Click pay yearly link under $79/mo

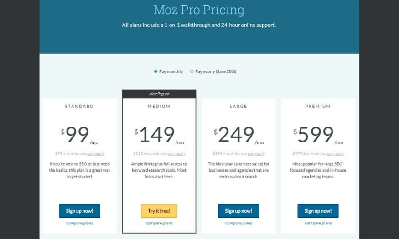(96, 153)
